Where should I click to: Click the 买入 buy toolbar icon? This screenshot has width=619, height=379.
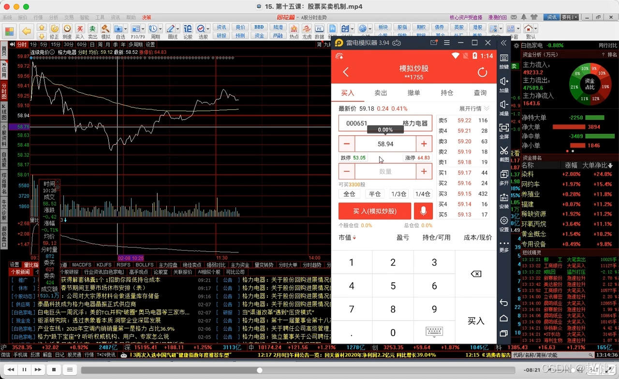(80, 31)
